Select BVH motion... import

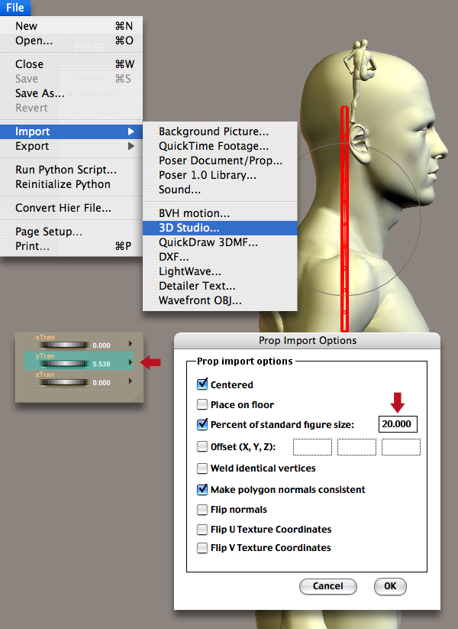click(x=220, y=213)
